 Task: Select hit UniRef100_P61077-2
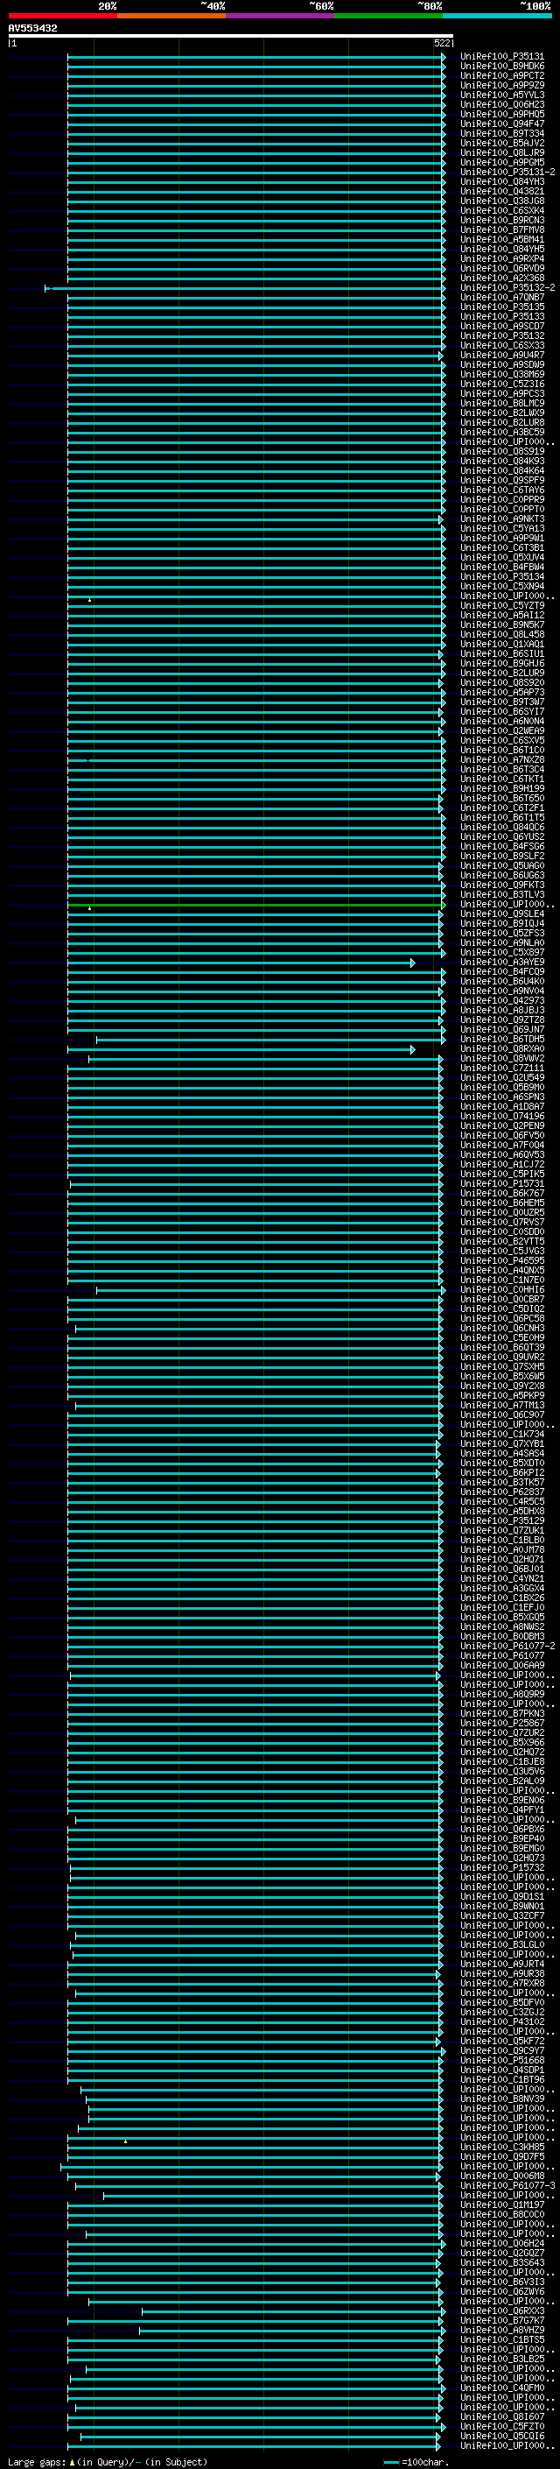point(508,1646)
